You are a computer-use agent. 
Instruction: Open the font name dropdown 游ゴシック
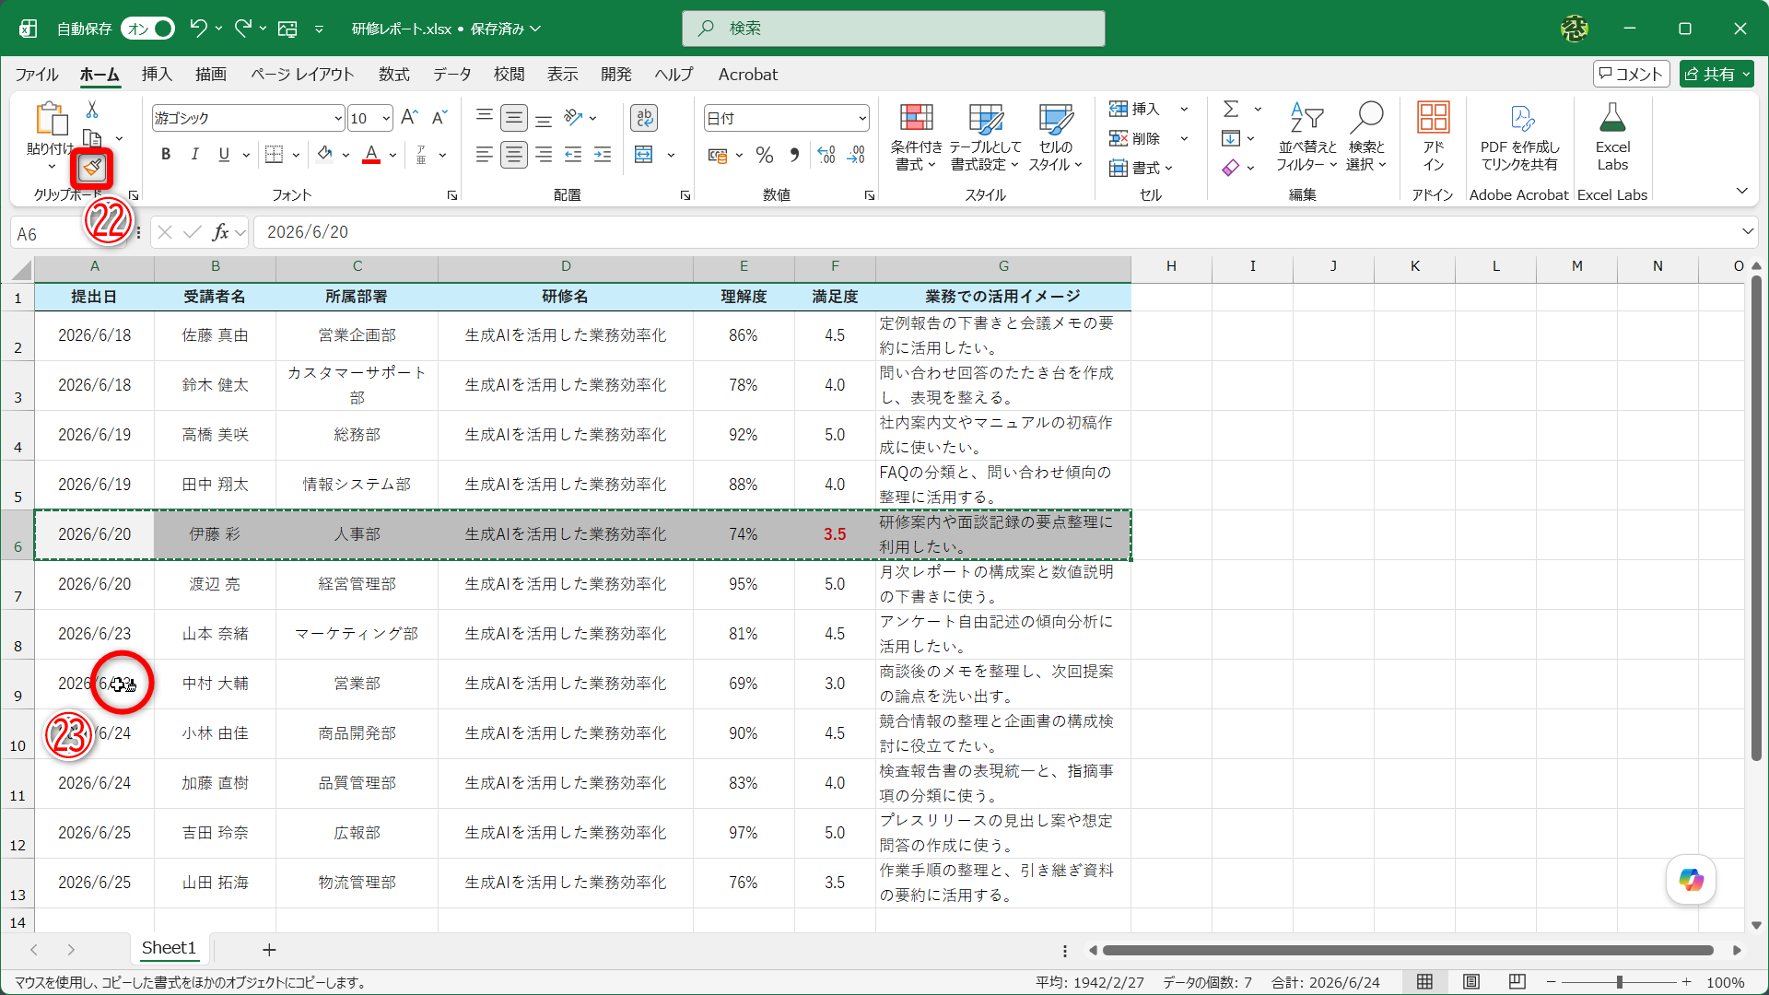point(338,118)
